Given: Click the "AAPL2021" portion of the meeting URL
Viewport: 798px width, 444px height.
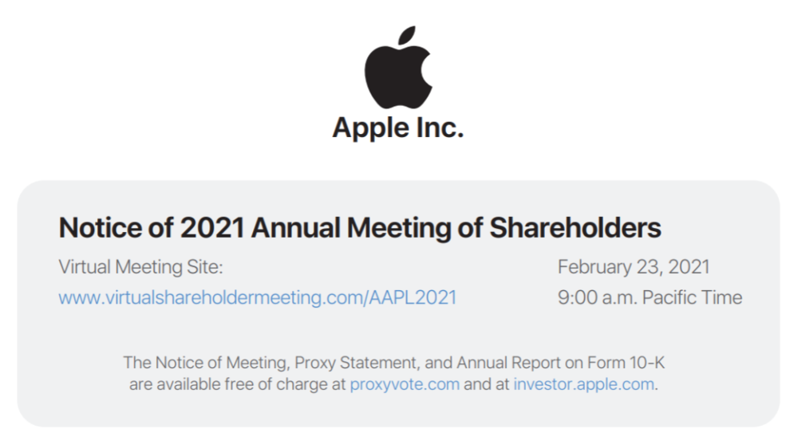Looking at the screenshot, I should click(x=413, y=297).
